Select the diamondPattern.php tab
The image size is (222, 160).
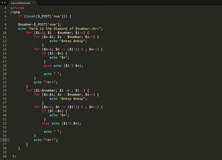pyautogui.click(x=21, y=3)
